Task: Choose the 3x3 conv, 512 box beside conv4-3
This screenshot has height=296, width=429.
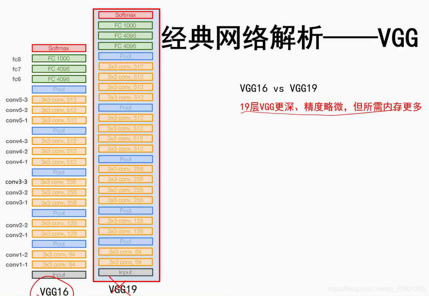Action: click(x=59, y=141)
